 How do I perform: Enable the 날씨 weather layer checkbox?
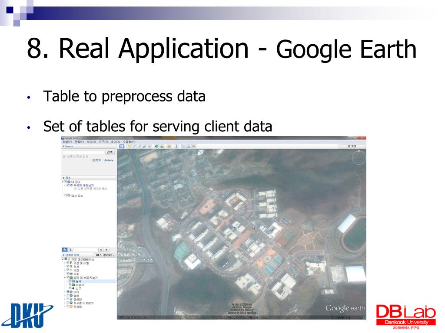pos(68,296)
